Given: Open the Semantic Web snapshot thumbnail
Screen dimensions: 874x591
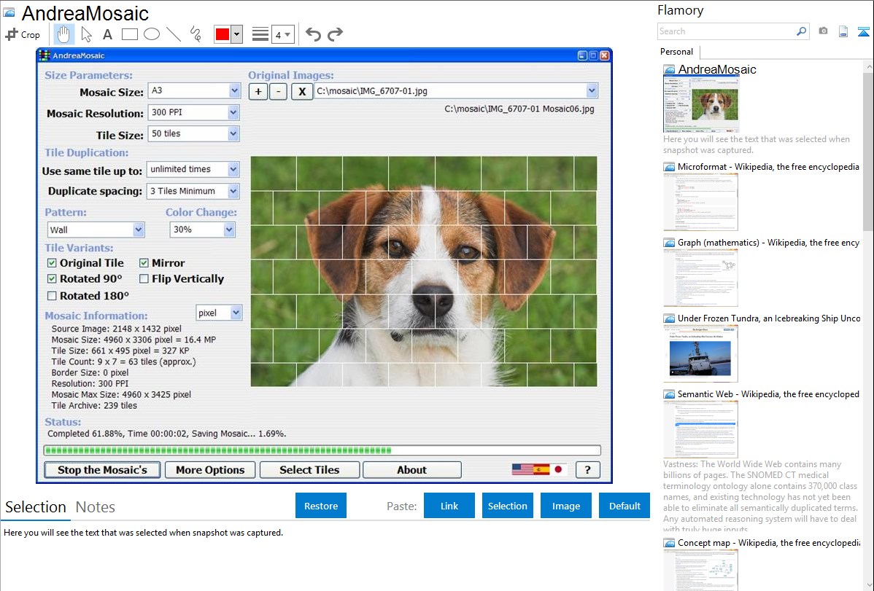Looking at the screenshot, I should 700,429.
